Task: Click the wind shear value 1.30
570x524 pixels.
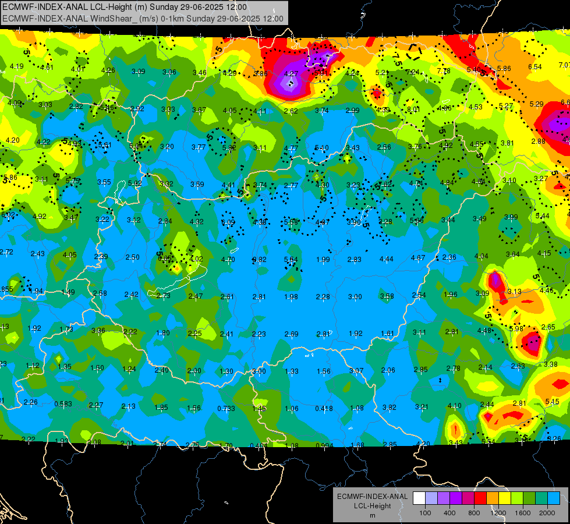Action: (x=226, y=371)
